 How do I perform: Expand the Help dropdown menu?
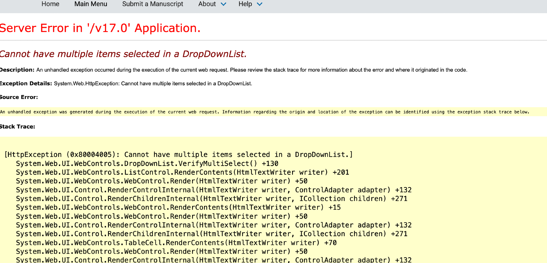pos(245,4)
